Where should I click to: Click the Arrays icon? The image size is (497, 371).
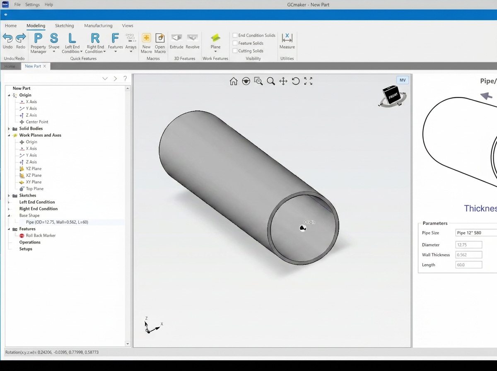click(131, 38)
